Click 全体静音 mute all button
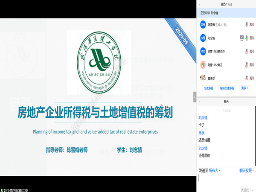The width and height of the screenshot is (256, 192). pos(209,88)
